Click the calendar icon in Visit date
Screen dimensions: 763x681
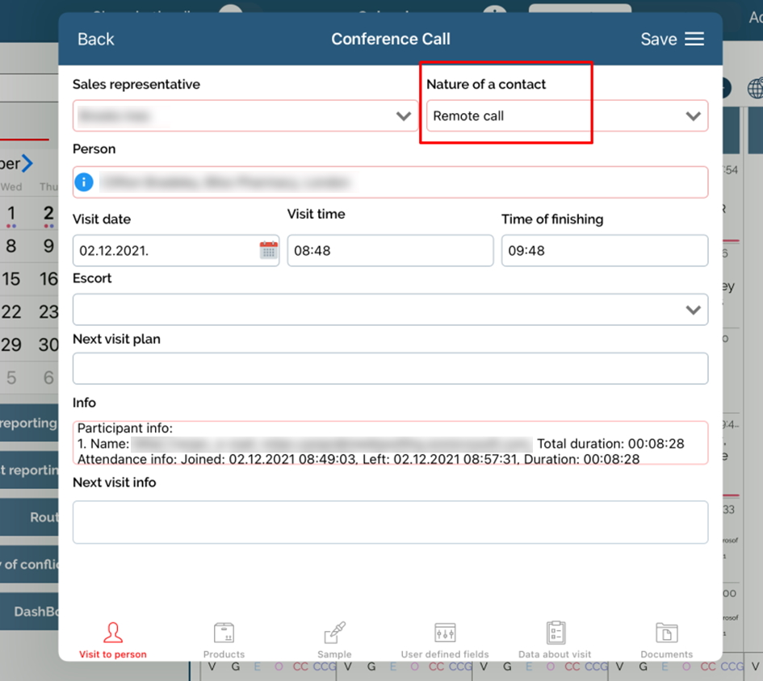coord(268,250)
